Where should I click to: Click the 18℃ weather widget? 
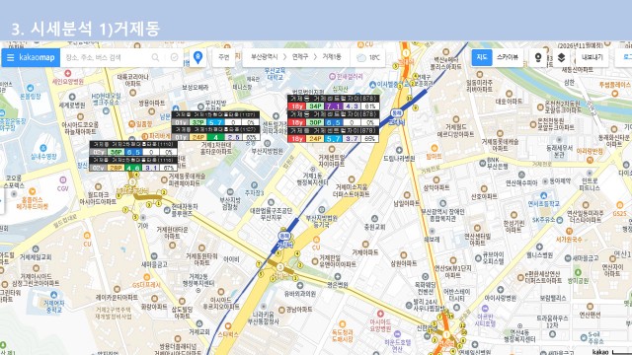pyautogui.click(x=368, y=57)
